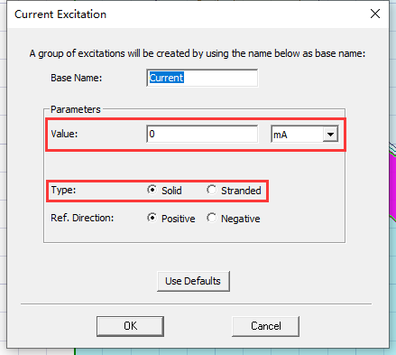Open the mA unit dropdown arrow
Screen dimensions: 396x355
click(x=330, y=135)
